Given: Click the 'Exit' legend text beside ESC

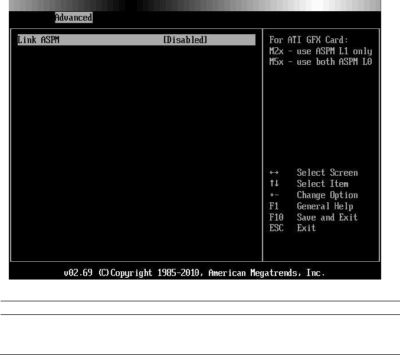Looking at the screenshot, I should click(x=306, y=228).
